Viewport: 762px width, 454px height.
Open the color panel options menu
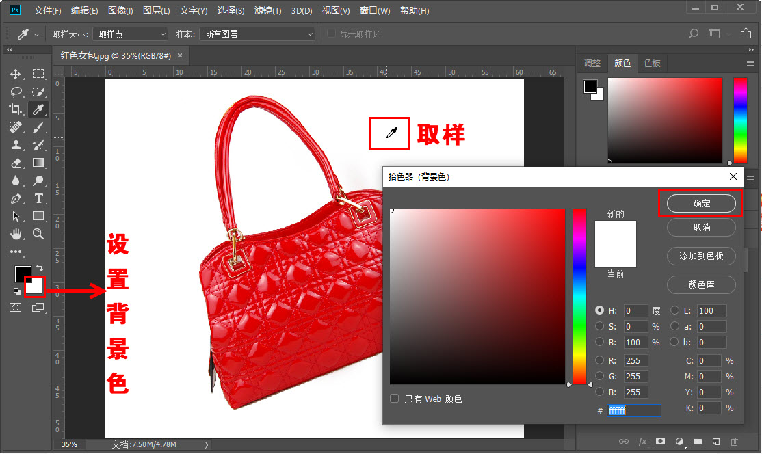coord(750,63)
